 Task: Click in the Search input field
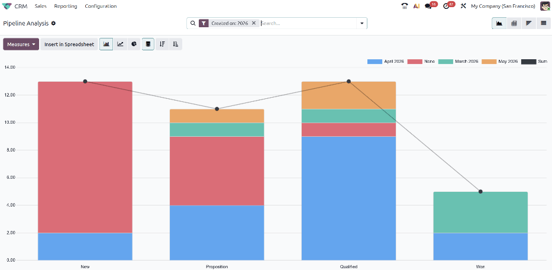click(x=308, y=23)
